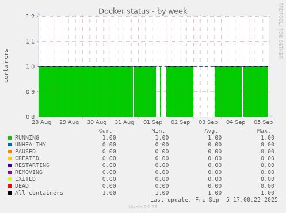Viewport: 286px width, 213px height.
Task: Click the 'containers' vertical axis label
Action: (x=6, y=65)
